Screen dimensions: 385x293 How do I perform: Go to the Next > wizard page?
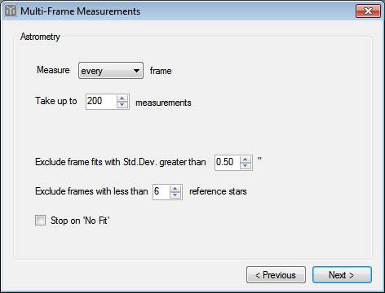342,275
